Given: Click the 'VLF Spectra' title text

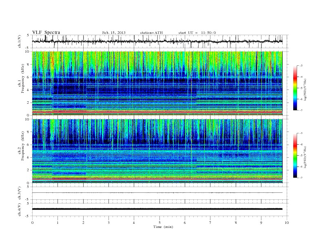Looking at the screenshot, I should pyautogui.click(x=46, y=32).
